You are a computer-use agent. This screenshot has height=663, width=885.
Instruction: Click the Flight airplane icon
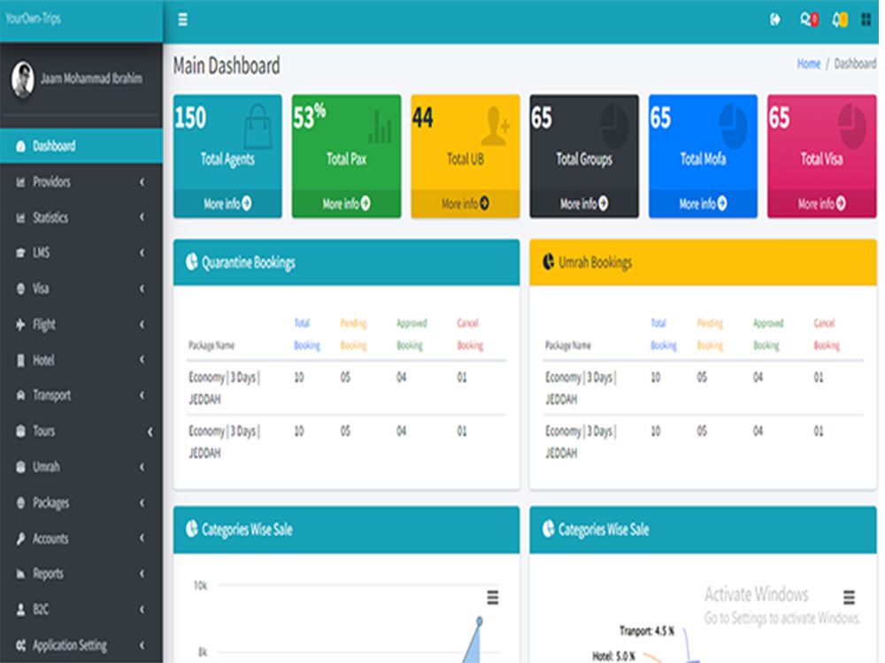pyautogui.click(x=20, y=324)
